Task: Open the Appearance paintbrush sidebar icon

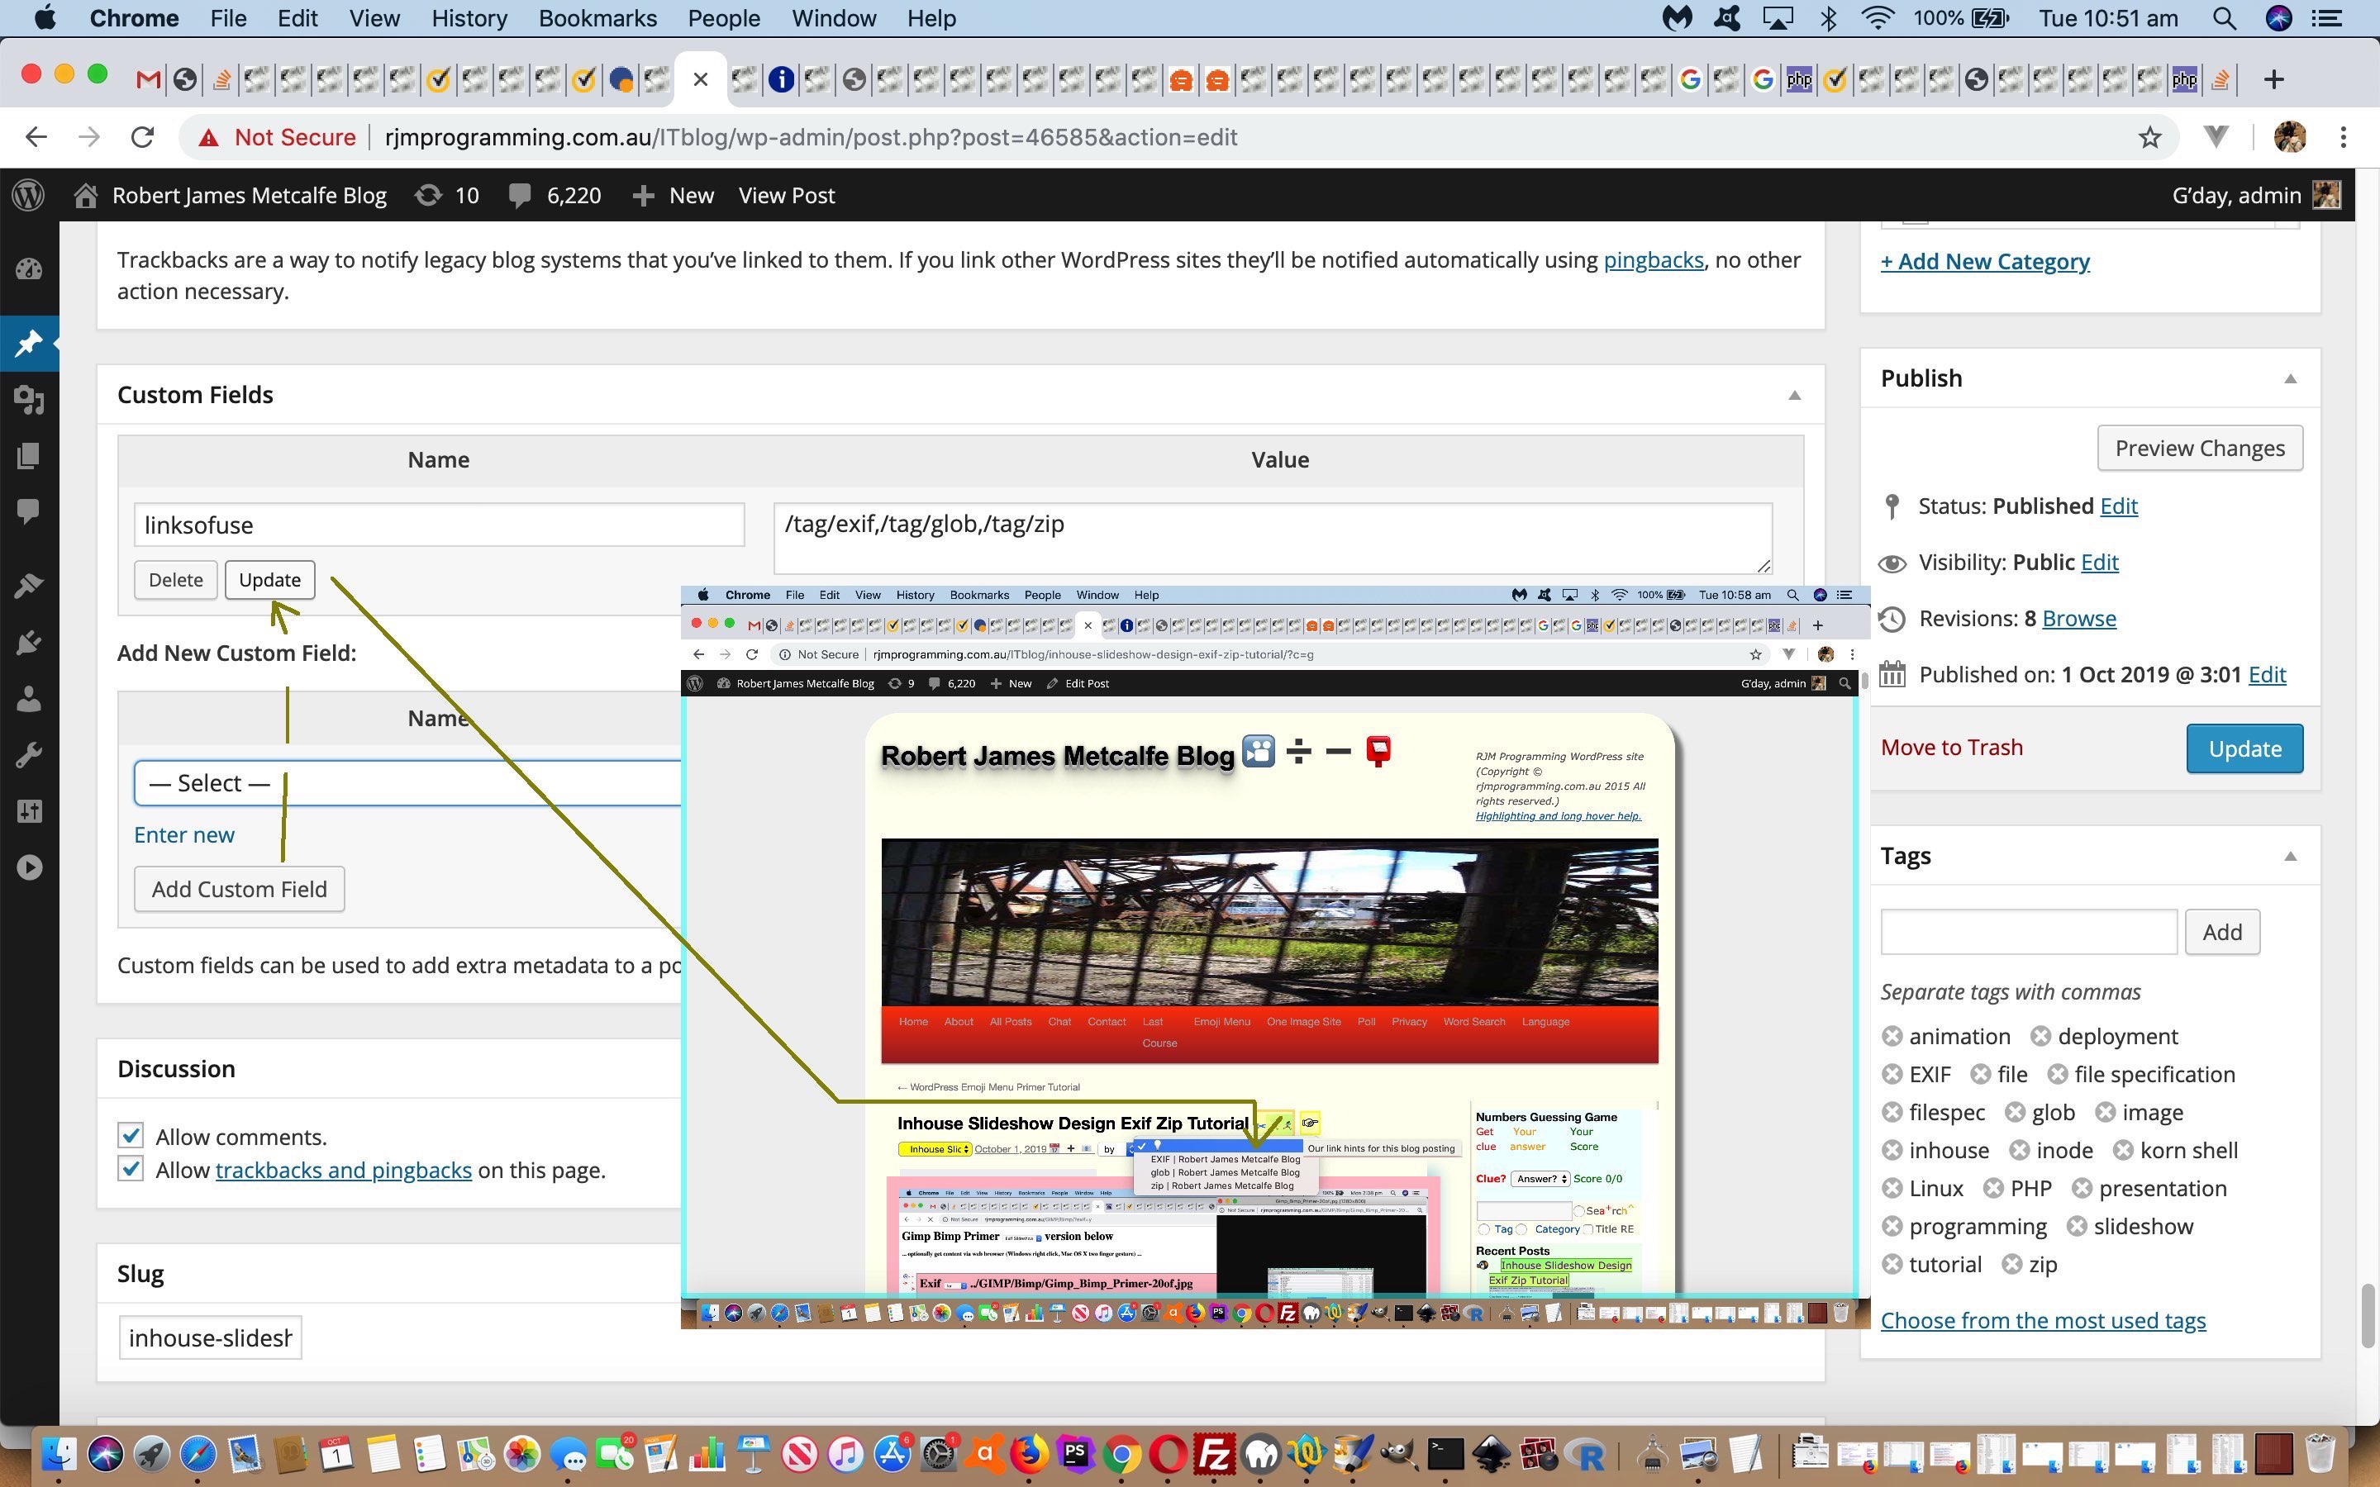Action: pos(29,585)
